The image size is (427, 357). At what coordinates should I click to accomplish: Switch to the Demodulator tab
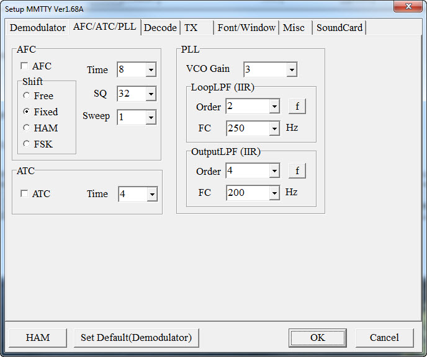coord(38,27)
